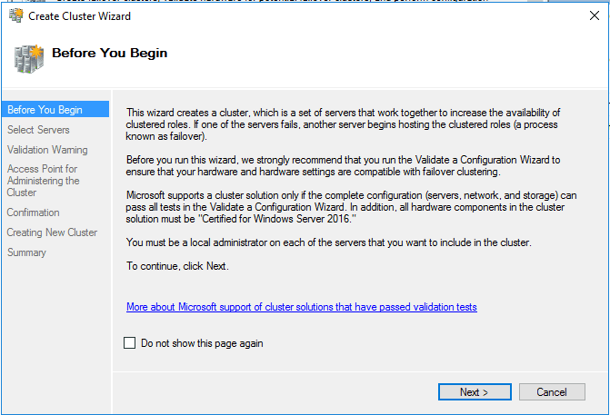
Task: Click the large server cluster header icon
Action: (x=29, y=59)
